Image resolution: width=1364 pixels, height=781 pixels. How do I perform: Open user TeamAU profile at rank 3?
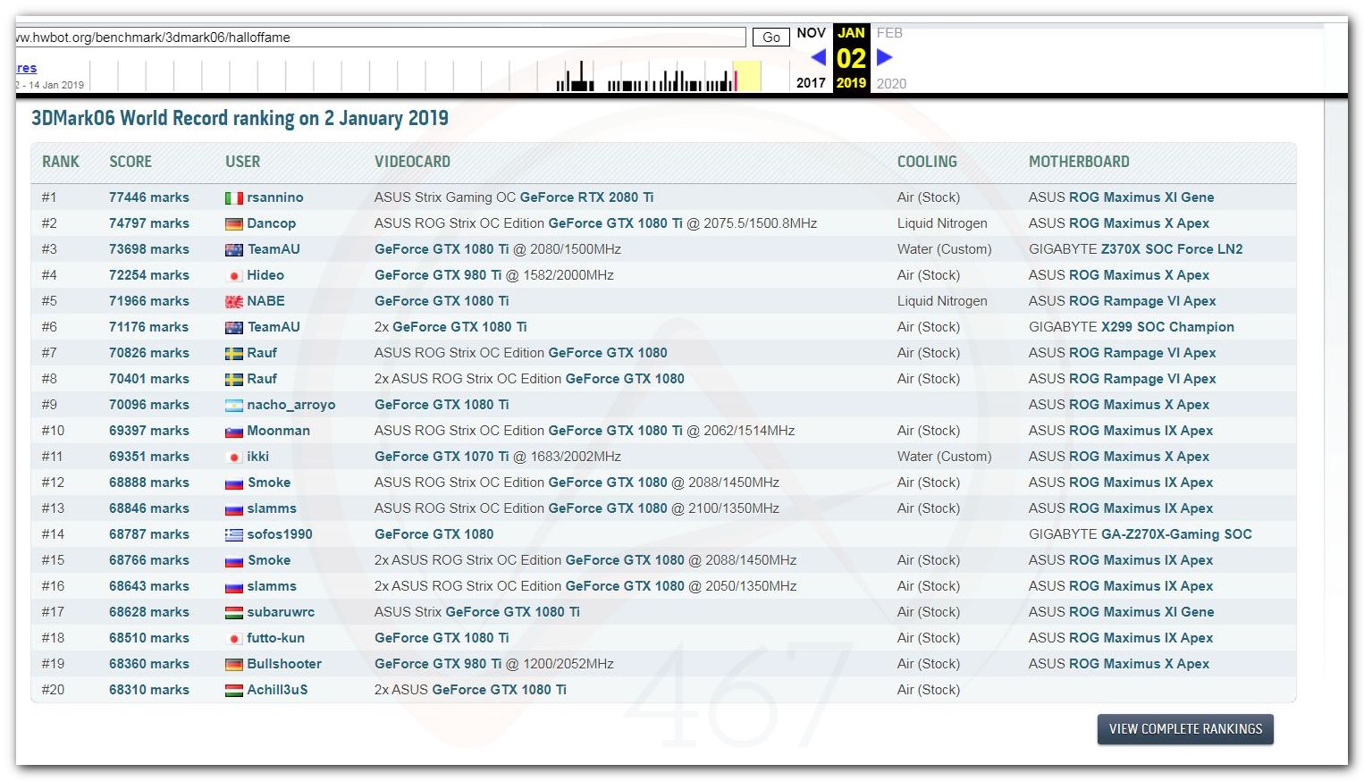[274, 249]
